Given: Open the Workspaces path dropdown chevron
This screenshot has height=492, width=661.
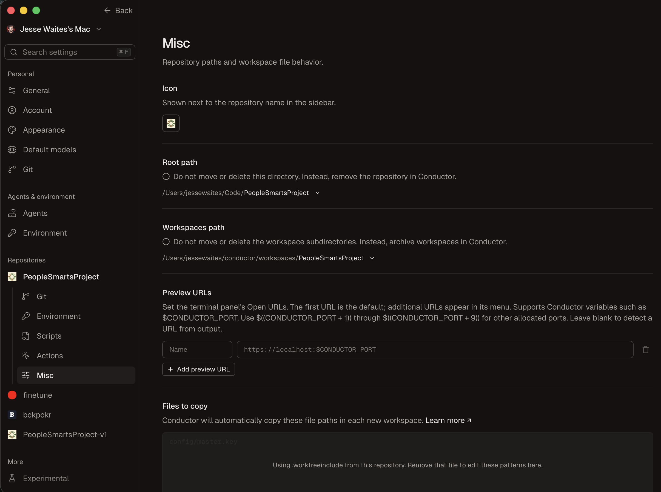Looking at the screenshot, I should [372, 258].
